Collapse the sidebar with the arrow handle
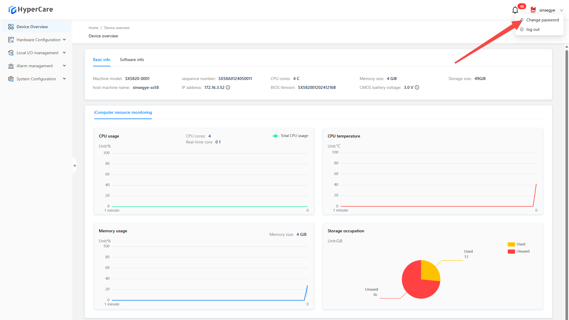569x320 pixels. pyautogui.click(x=74, y=166)
